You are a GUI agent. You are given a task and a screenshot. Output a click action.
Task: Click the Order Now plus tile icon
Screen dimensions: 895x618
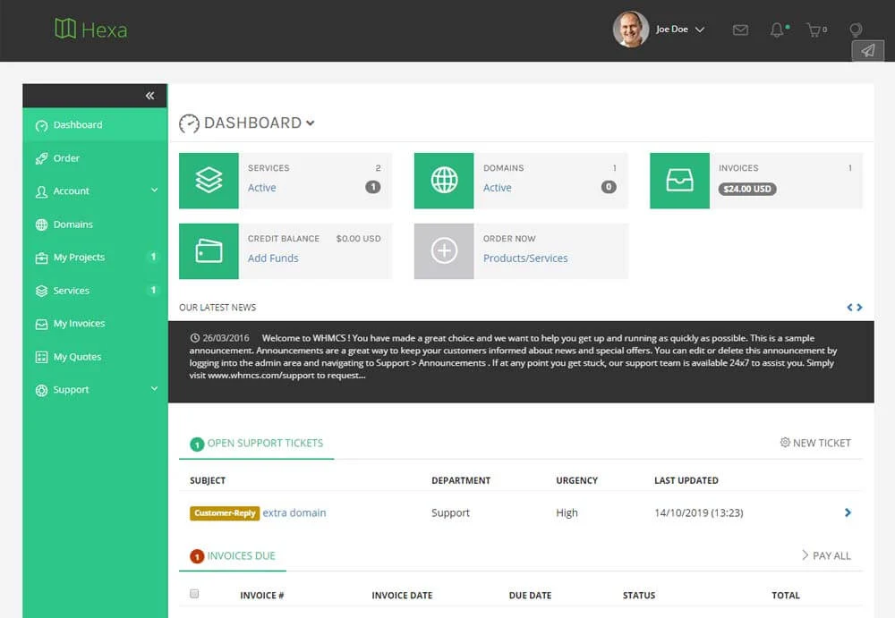point(444,251)
